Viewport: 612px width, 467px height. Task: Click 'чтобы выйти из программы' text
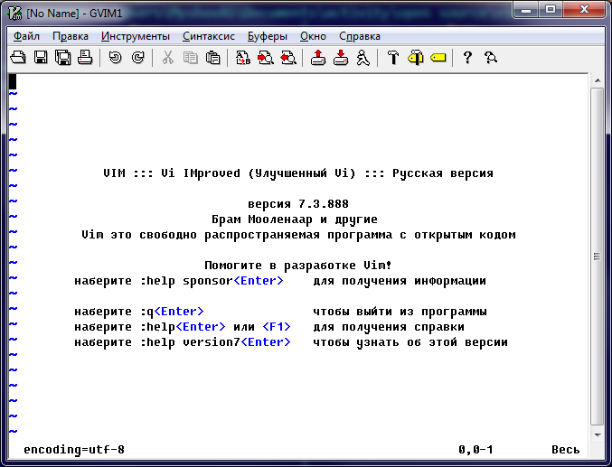click(x=400, y=312)
